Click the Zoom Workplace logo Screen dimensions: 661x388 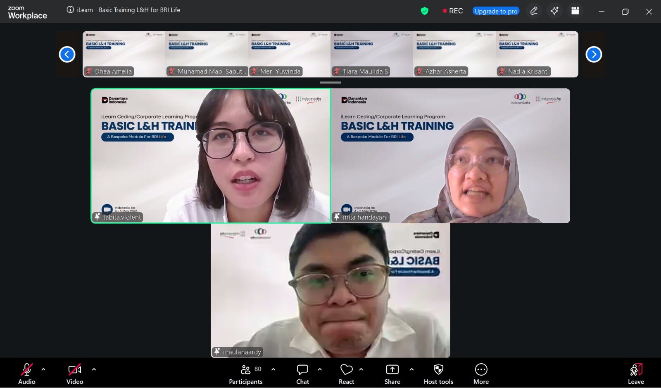click(x=27, y=12)
